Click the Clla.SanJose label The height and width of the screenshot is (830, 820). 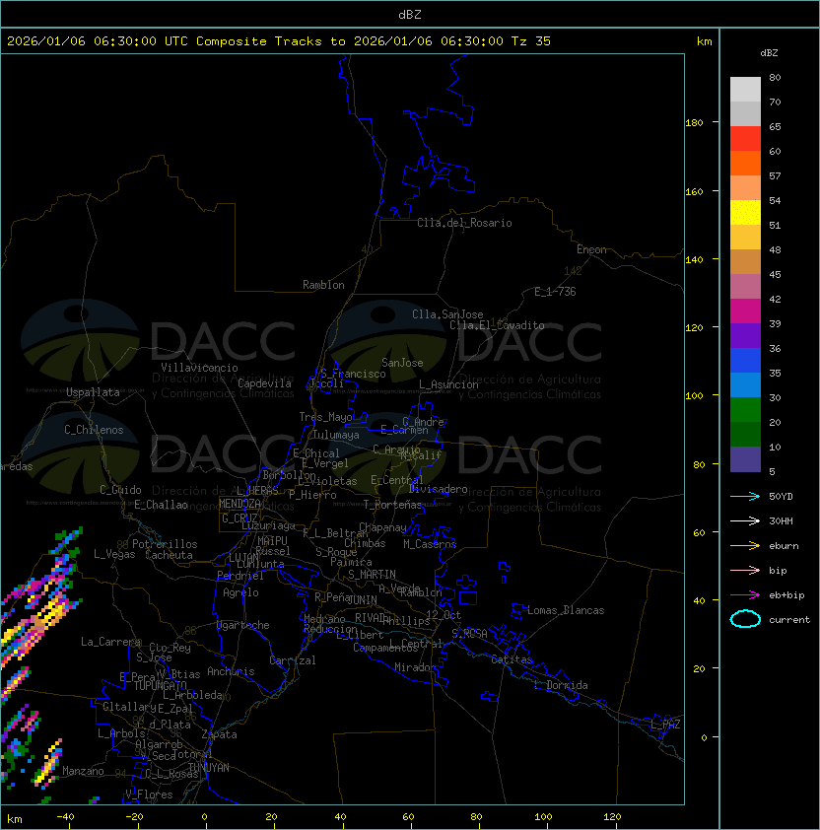click(447, 314)
